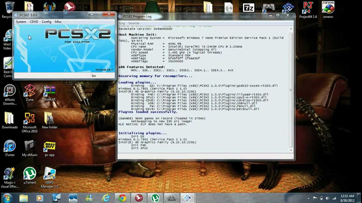Select the zsnesw desktop icon
Screen dimensions: 362x203
point(328,10)
